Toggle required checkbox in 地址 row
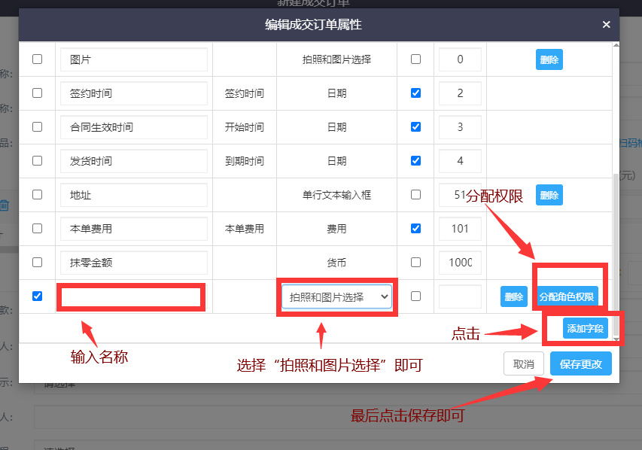Image resolution: width=642 pixels, height=450 pixels. coord(415,194)
